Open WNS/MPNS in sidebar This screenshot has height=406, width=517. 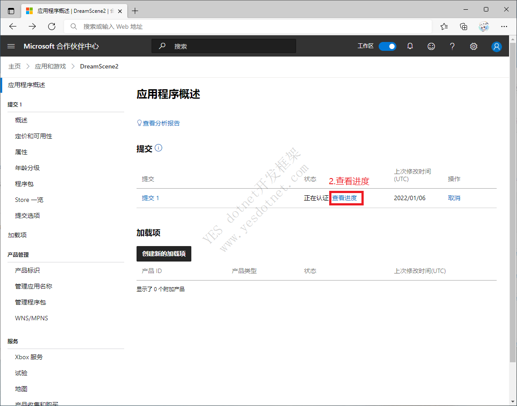pos(31,318)
